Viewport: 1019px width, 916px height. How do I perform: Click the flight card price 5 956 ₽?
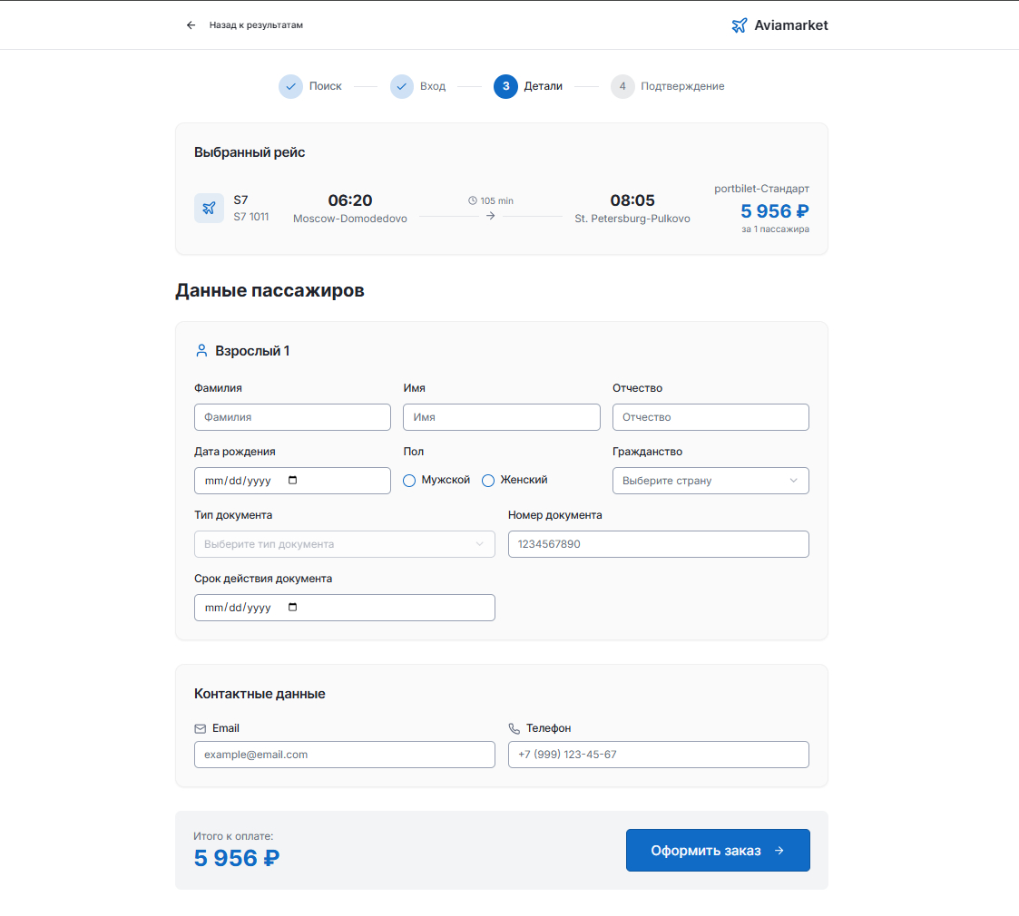pyautogui.click(x=775, y=211)
